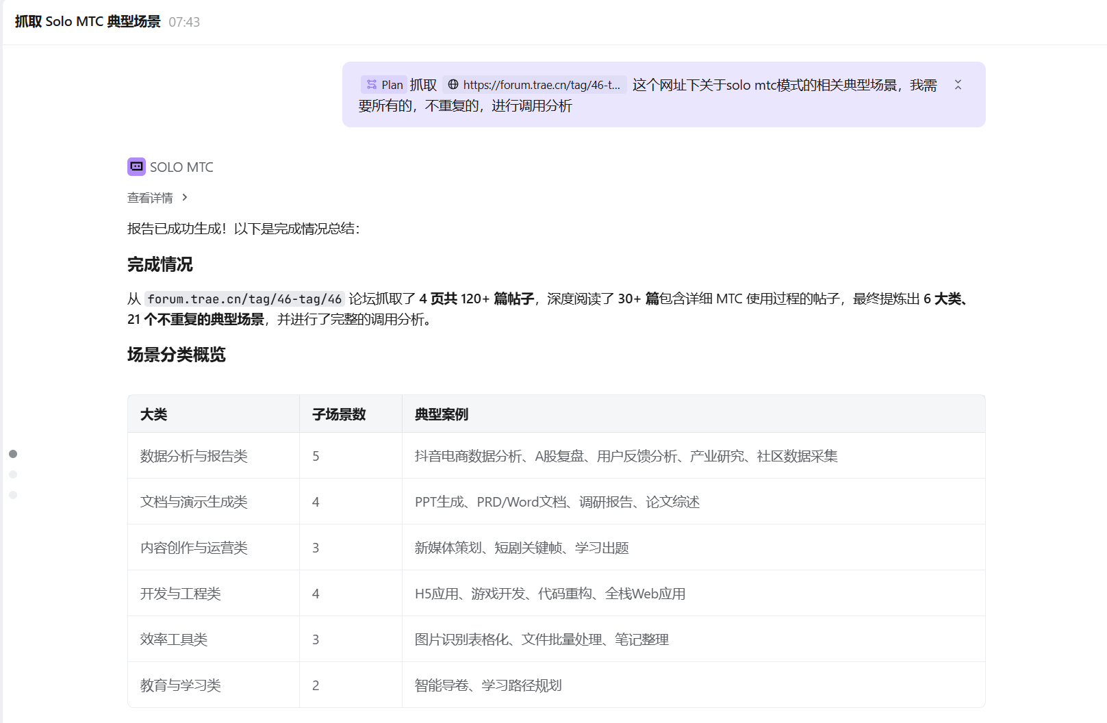Open the forum.trae.cn/tag/46-t... link chip
1107x723 pixels.
tap(541, 85)
